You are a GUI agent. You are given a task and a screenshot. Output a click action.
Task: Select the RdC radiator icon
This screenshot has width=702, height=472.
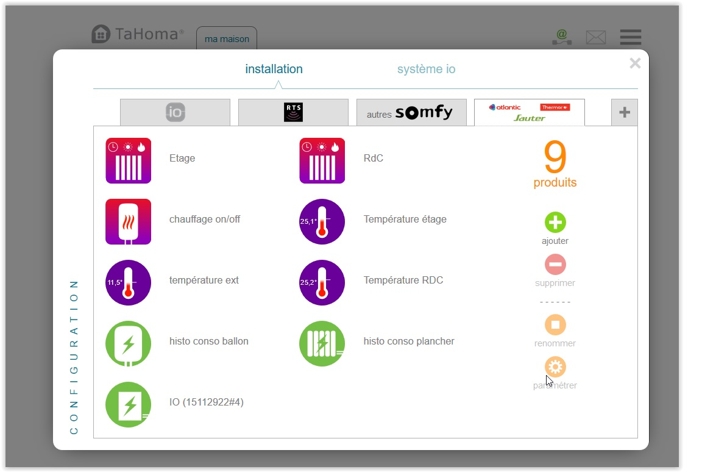322,160
